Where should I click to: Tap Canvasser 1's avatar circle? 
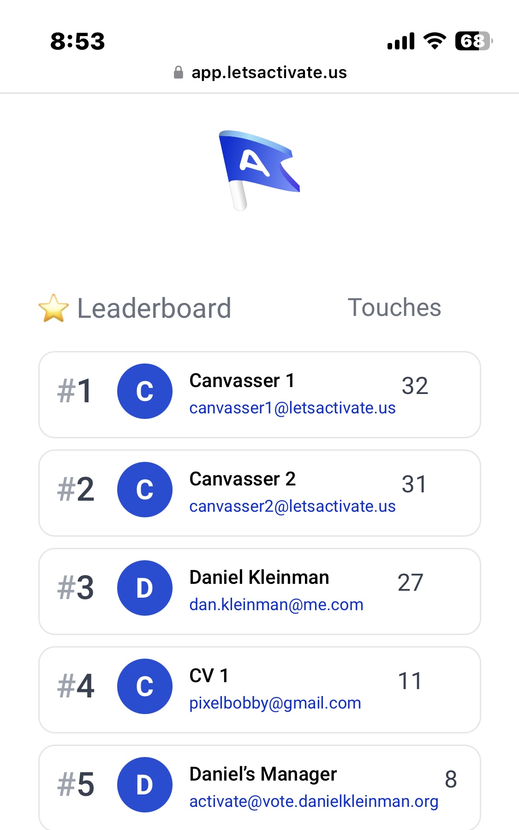[145, 391]
